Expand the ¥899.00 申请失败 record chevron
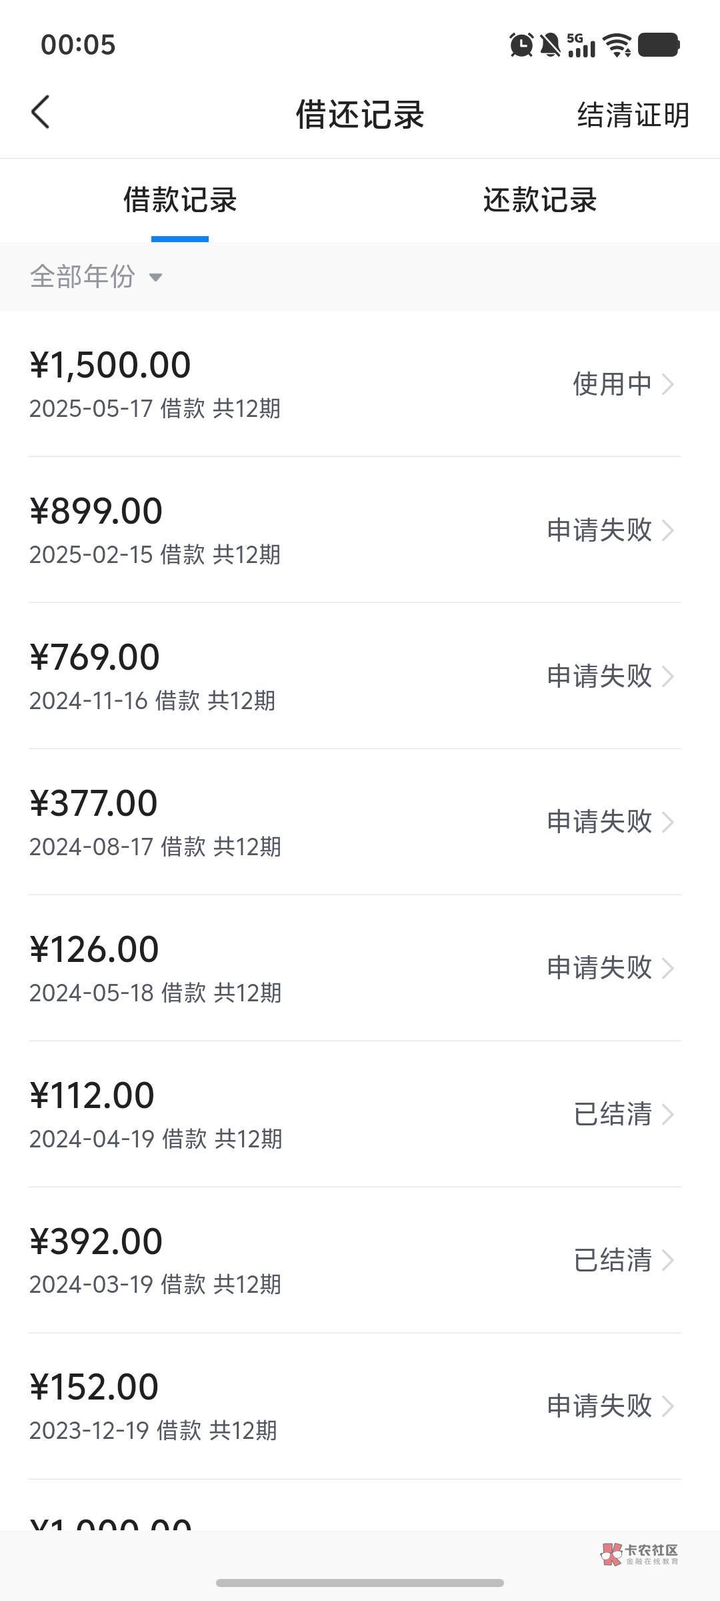Viewport: 720px width, 1601px height. click(668, 530)
